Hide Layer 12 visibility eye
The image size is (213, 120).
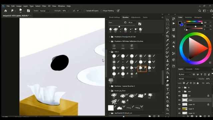[179, 113]
